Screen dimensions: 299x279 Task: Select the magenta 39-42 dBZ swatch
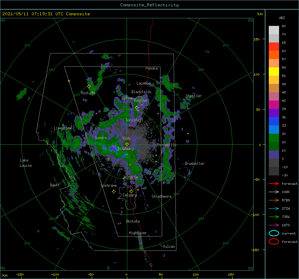274,105
